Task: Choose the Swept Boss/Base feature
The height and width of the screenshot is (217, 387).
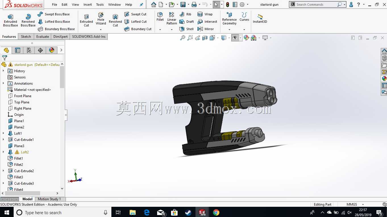Action: 54,14
